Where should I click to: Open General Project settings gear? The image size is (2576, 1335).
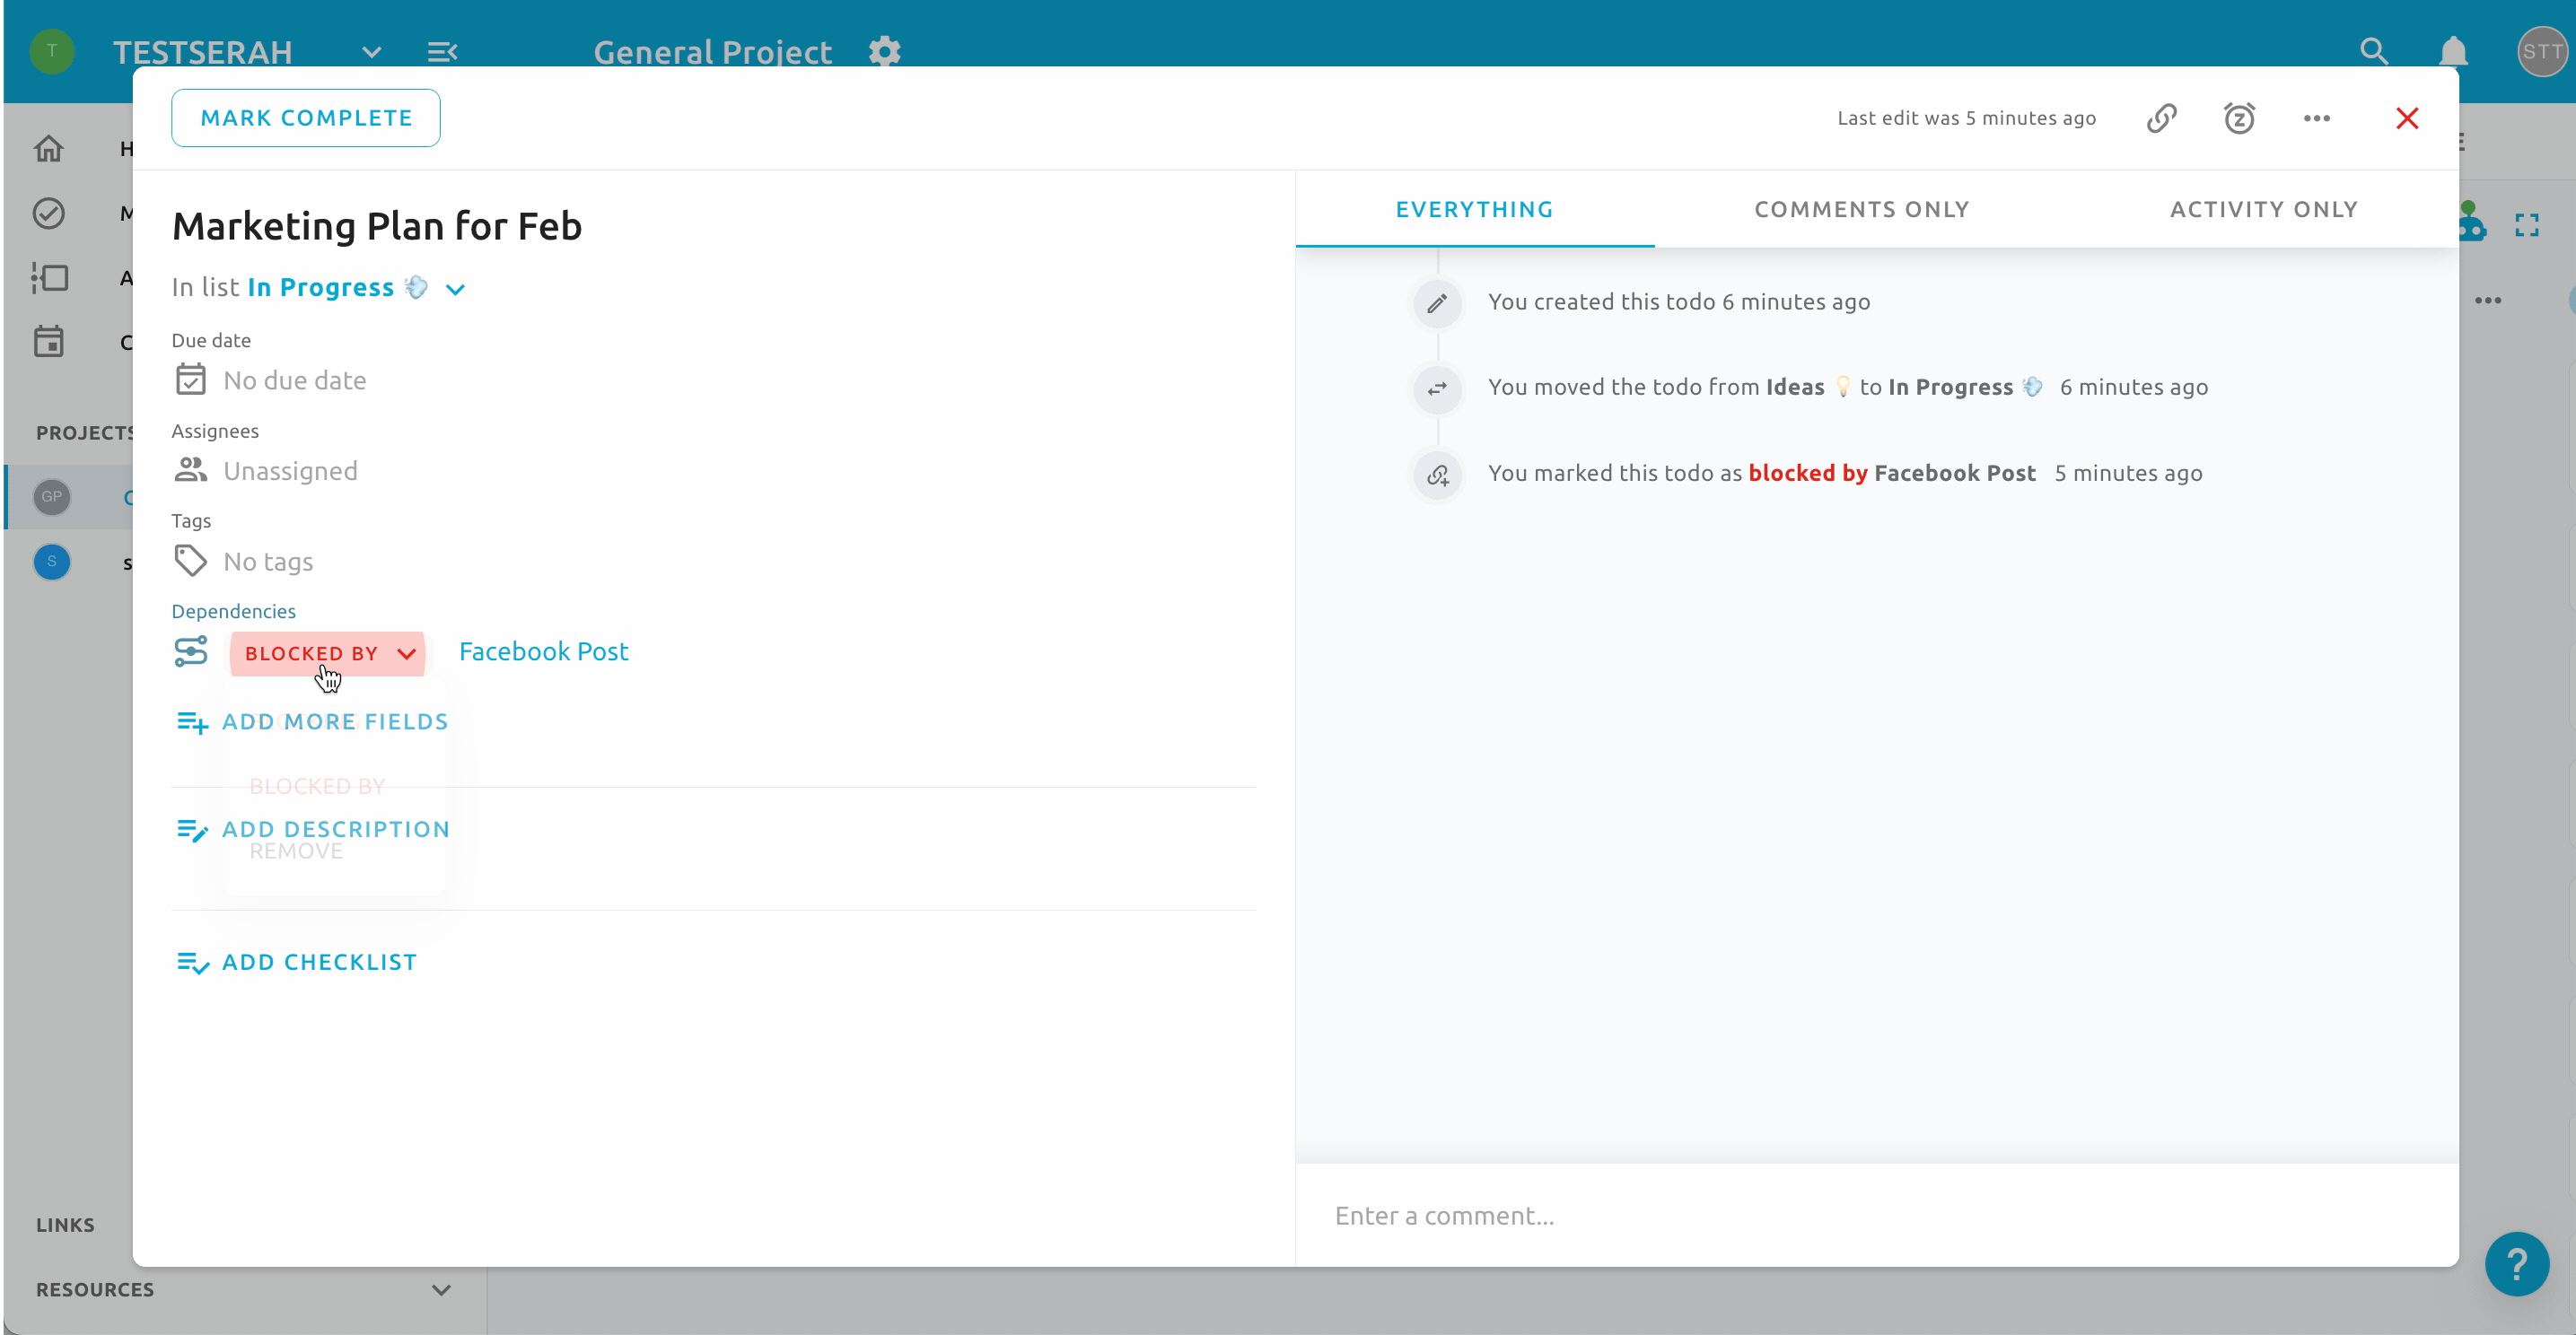tap(884, 51)
